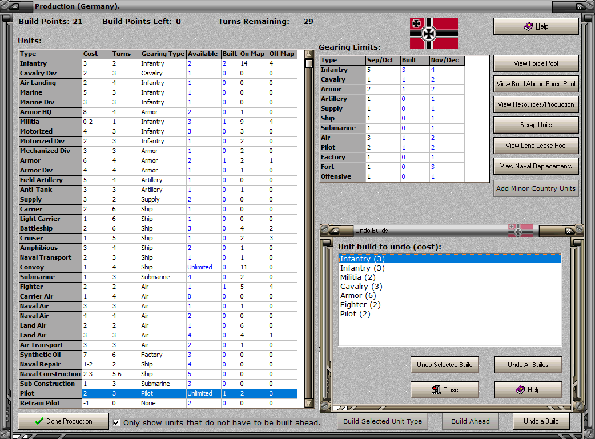Click the Off Map column header

coord(282,54)
